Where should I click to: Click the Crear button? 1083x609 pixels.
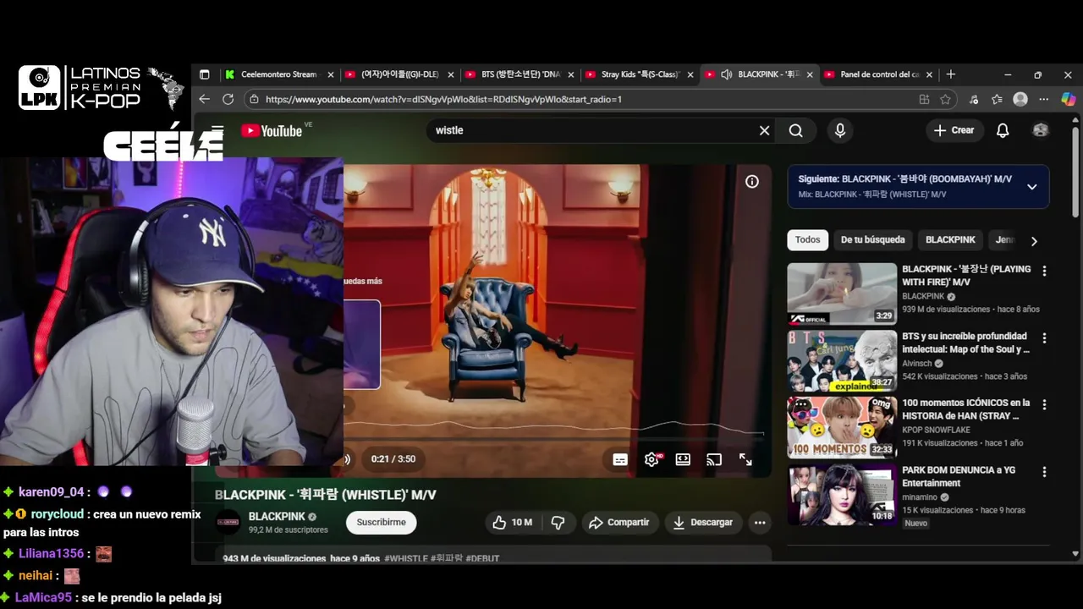[954, 130]
